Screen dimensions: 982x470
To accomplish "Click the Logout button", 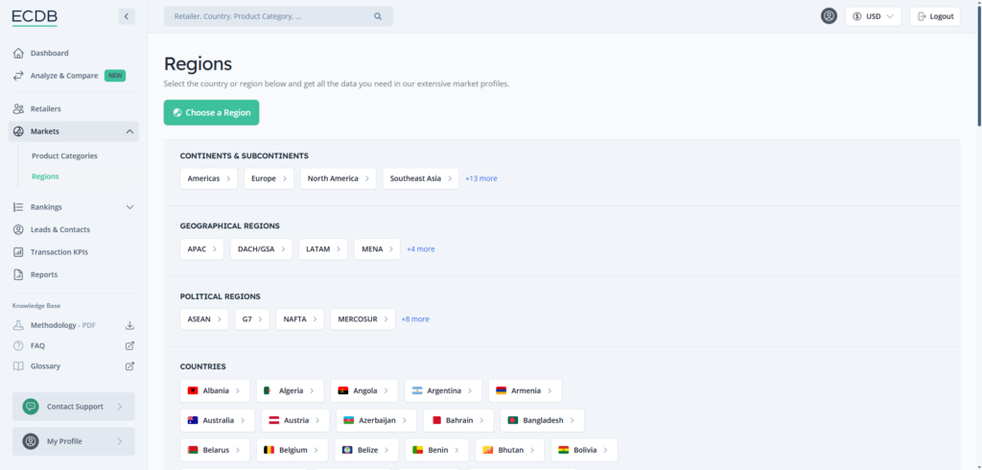I will (x=935, y=16).
